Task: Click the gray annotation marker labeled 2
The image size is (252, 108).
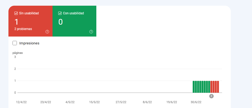Action: (x=211, y=96)
